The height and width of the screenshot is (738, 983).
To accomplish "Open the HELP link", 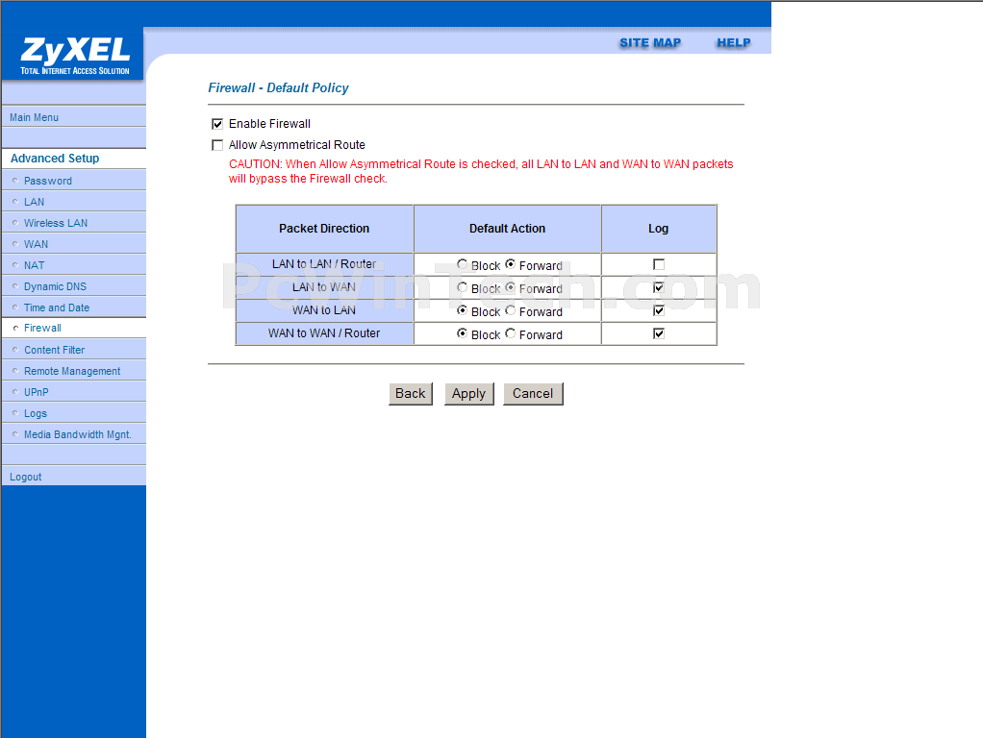I will [x=734, y=42].
